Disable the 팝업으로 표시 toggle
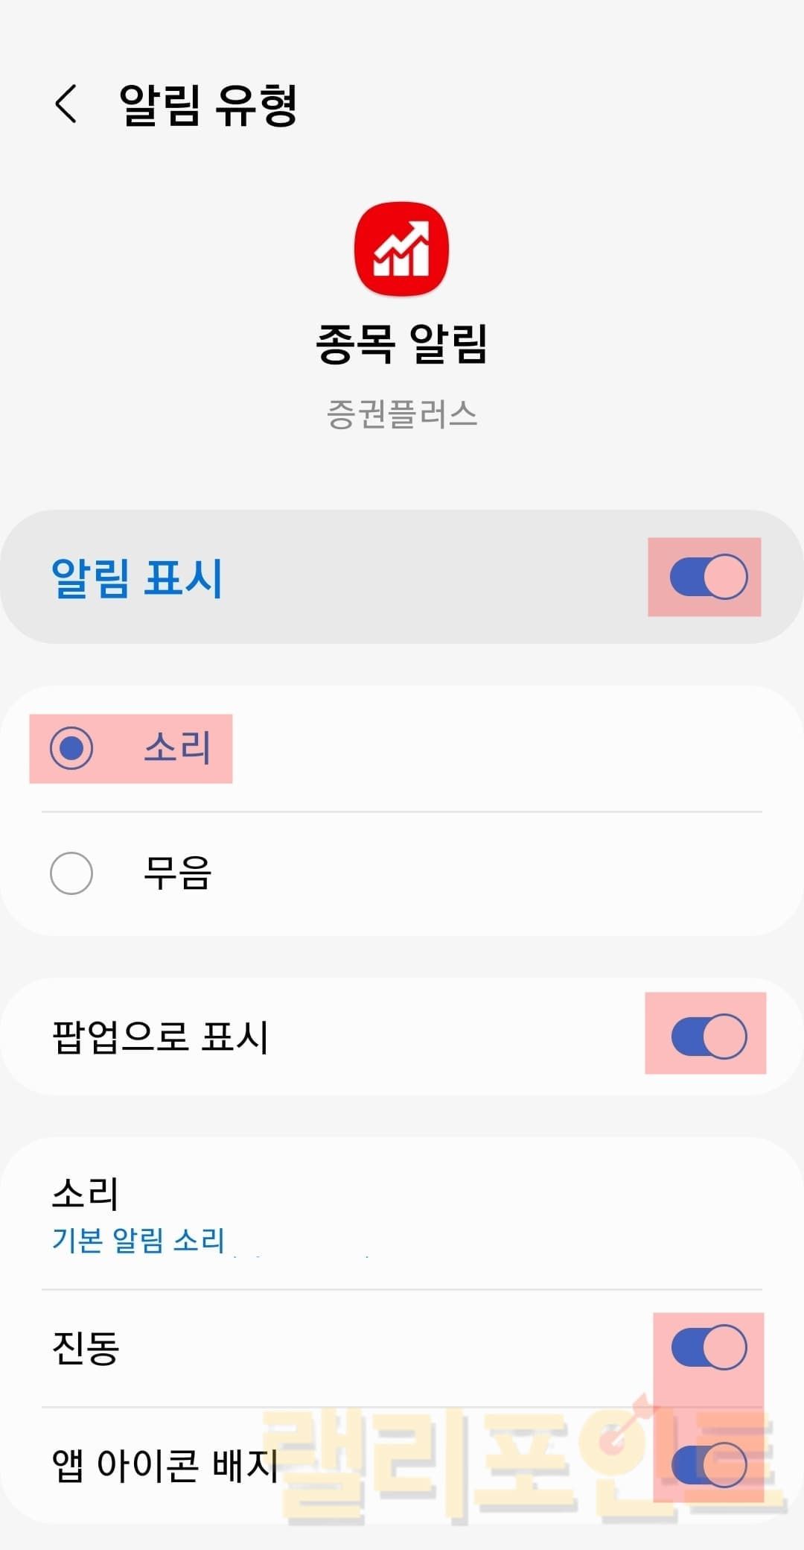 pos(708,1036)
